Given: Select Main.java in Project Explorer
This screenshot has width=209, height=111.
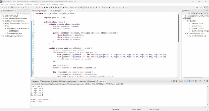Looking at the screenshot, I should click(x=15, y=31).
